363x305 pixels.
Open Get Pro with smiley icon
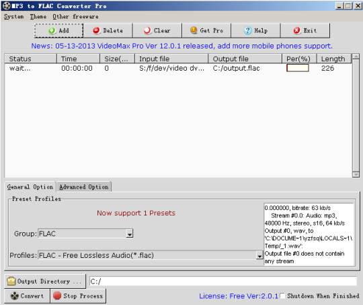[206, 30]
